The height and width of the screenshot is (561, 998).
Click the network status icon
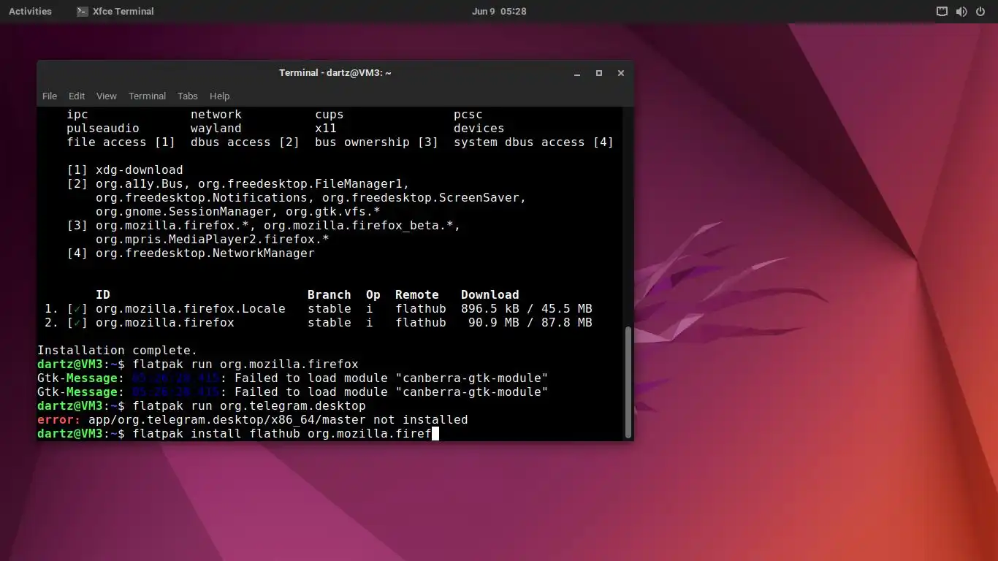pyautogui.click(x=942, y=11)
